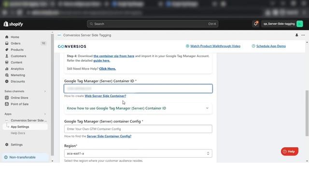
Task: Open the 'guide here.' link
Action: pyautogui.click(x=102, y=60)
